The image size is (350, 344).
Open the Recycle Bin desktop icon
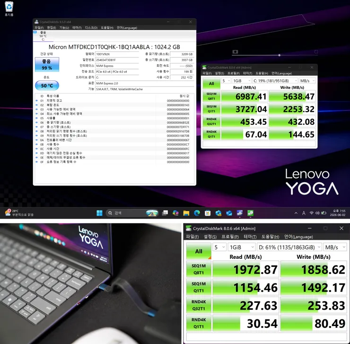coord(9,9)
